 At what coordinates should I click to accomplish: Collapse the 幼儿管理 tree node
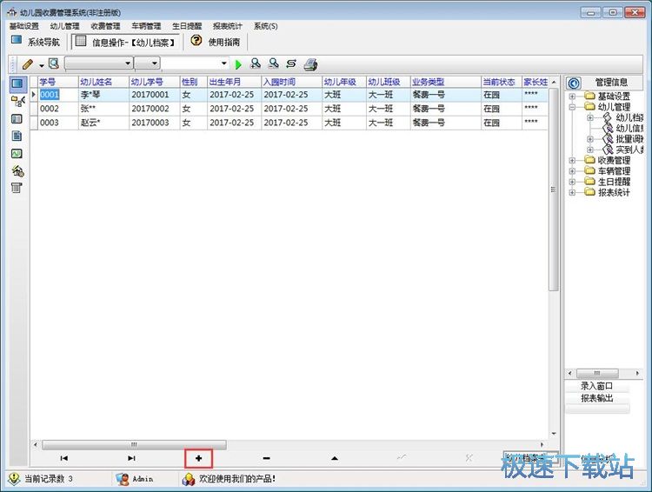[572, 107]
